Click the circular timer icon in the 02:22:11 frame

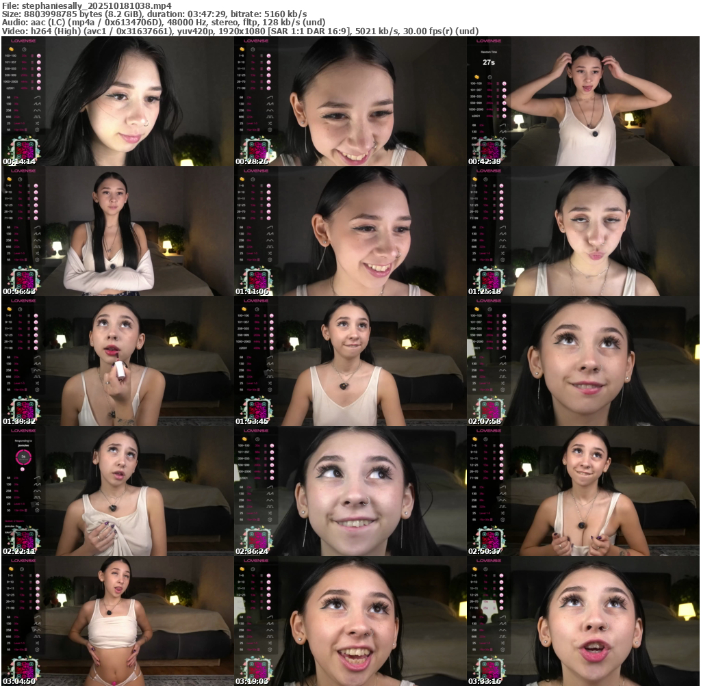23,456
